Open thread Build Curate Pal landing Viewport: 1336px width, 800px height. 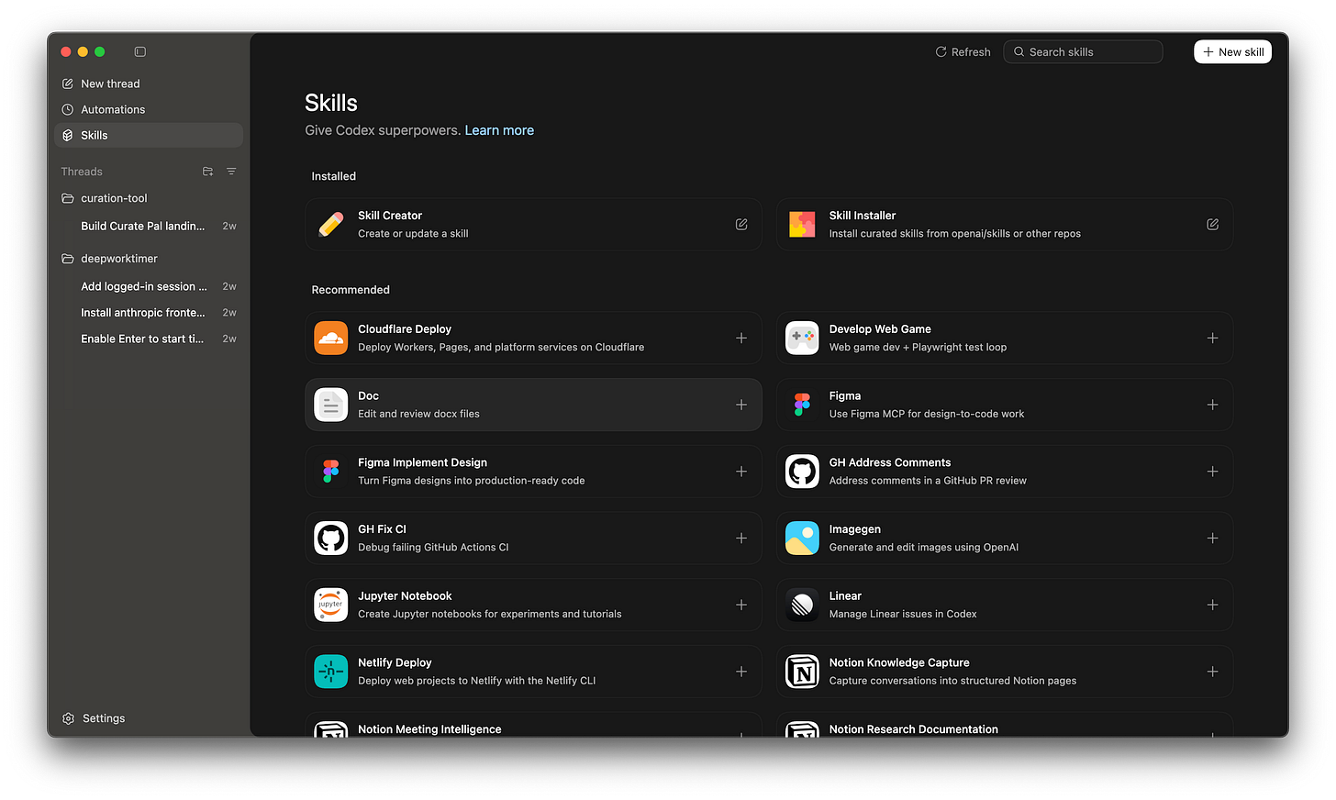(149, 226)
